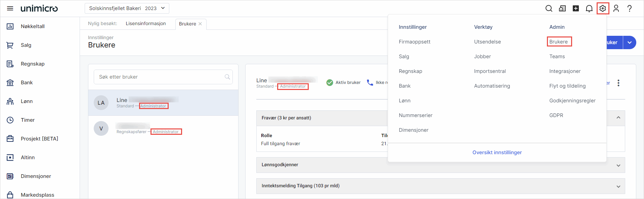Collapse the Fravær section
Screen dimensions: 644x199
[618, 118]
